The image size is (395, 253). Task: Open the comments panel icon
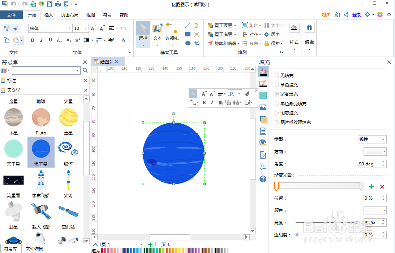263,167
